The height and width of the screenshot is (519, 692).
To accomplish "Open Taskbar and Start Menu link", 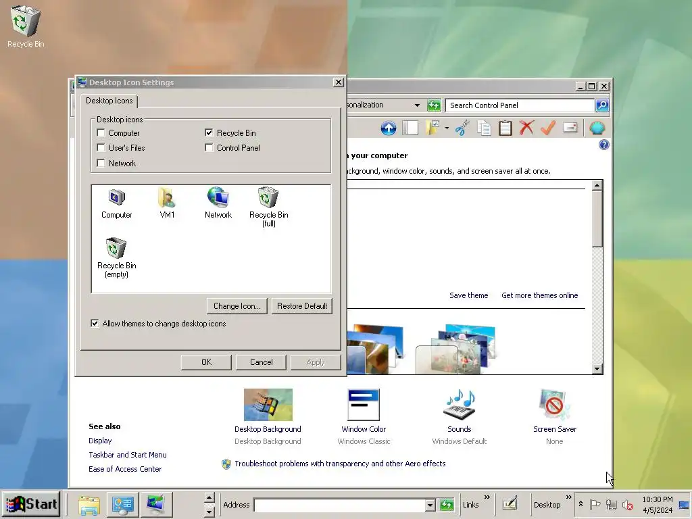I will (x=128, y=455).
